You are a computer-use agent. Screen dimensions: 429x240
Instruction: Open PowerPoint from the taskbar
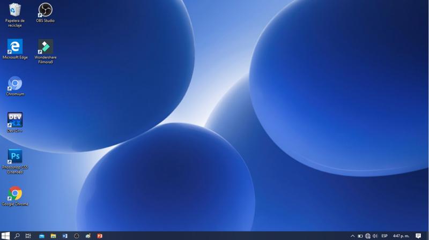[x=100, y=236]
